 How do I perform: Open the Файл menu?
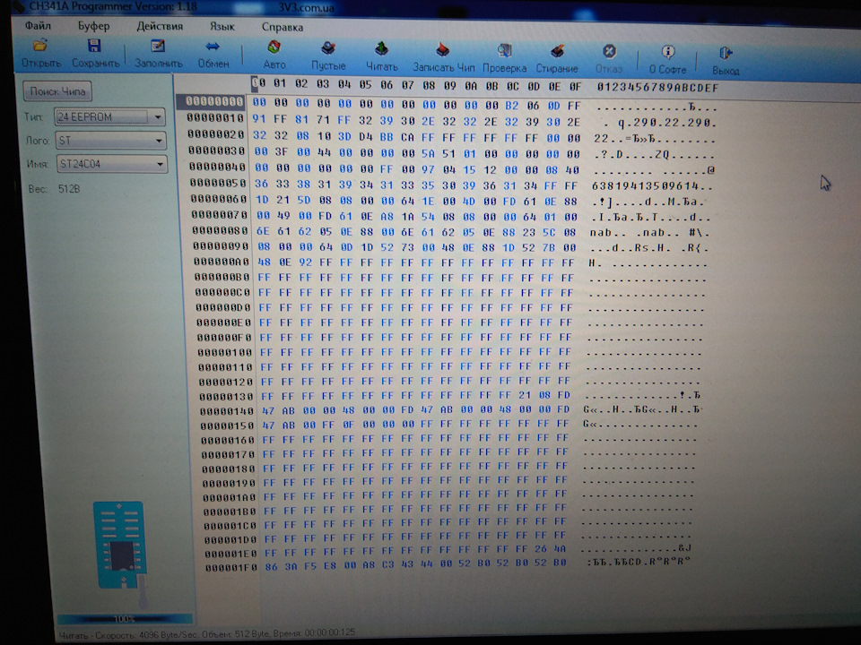point(38,25)
